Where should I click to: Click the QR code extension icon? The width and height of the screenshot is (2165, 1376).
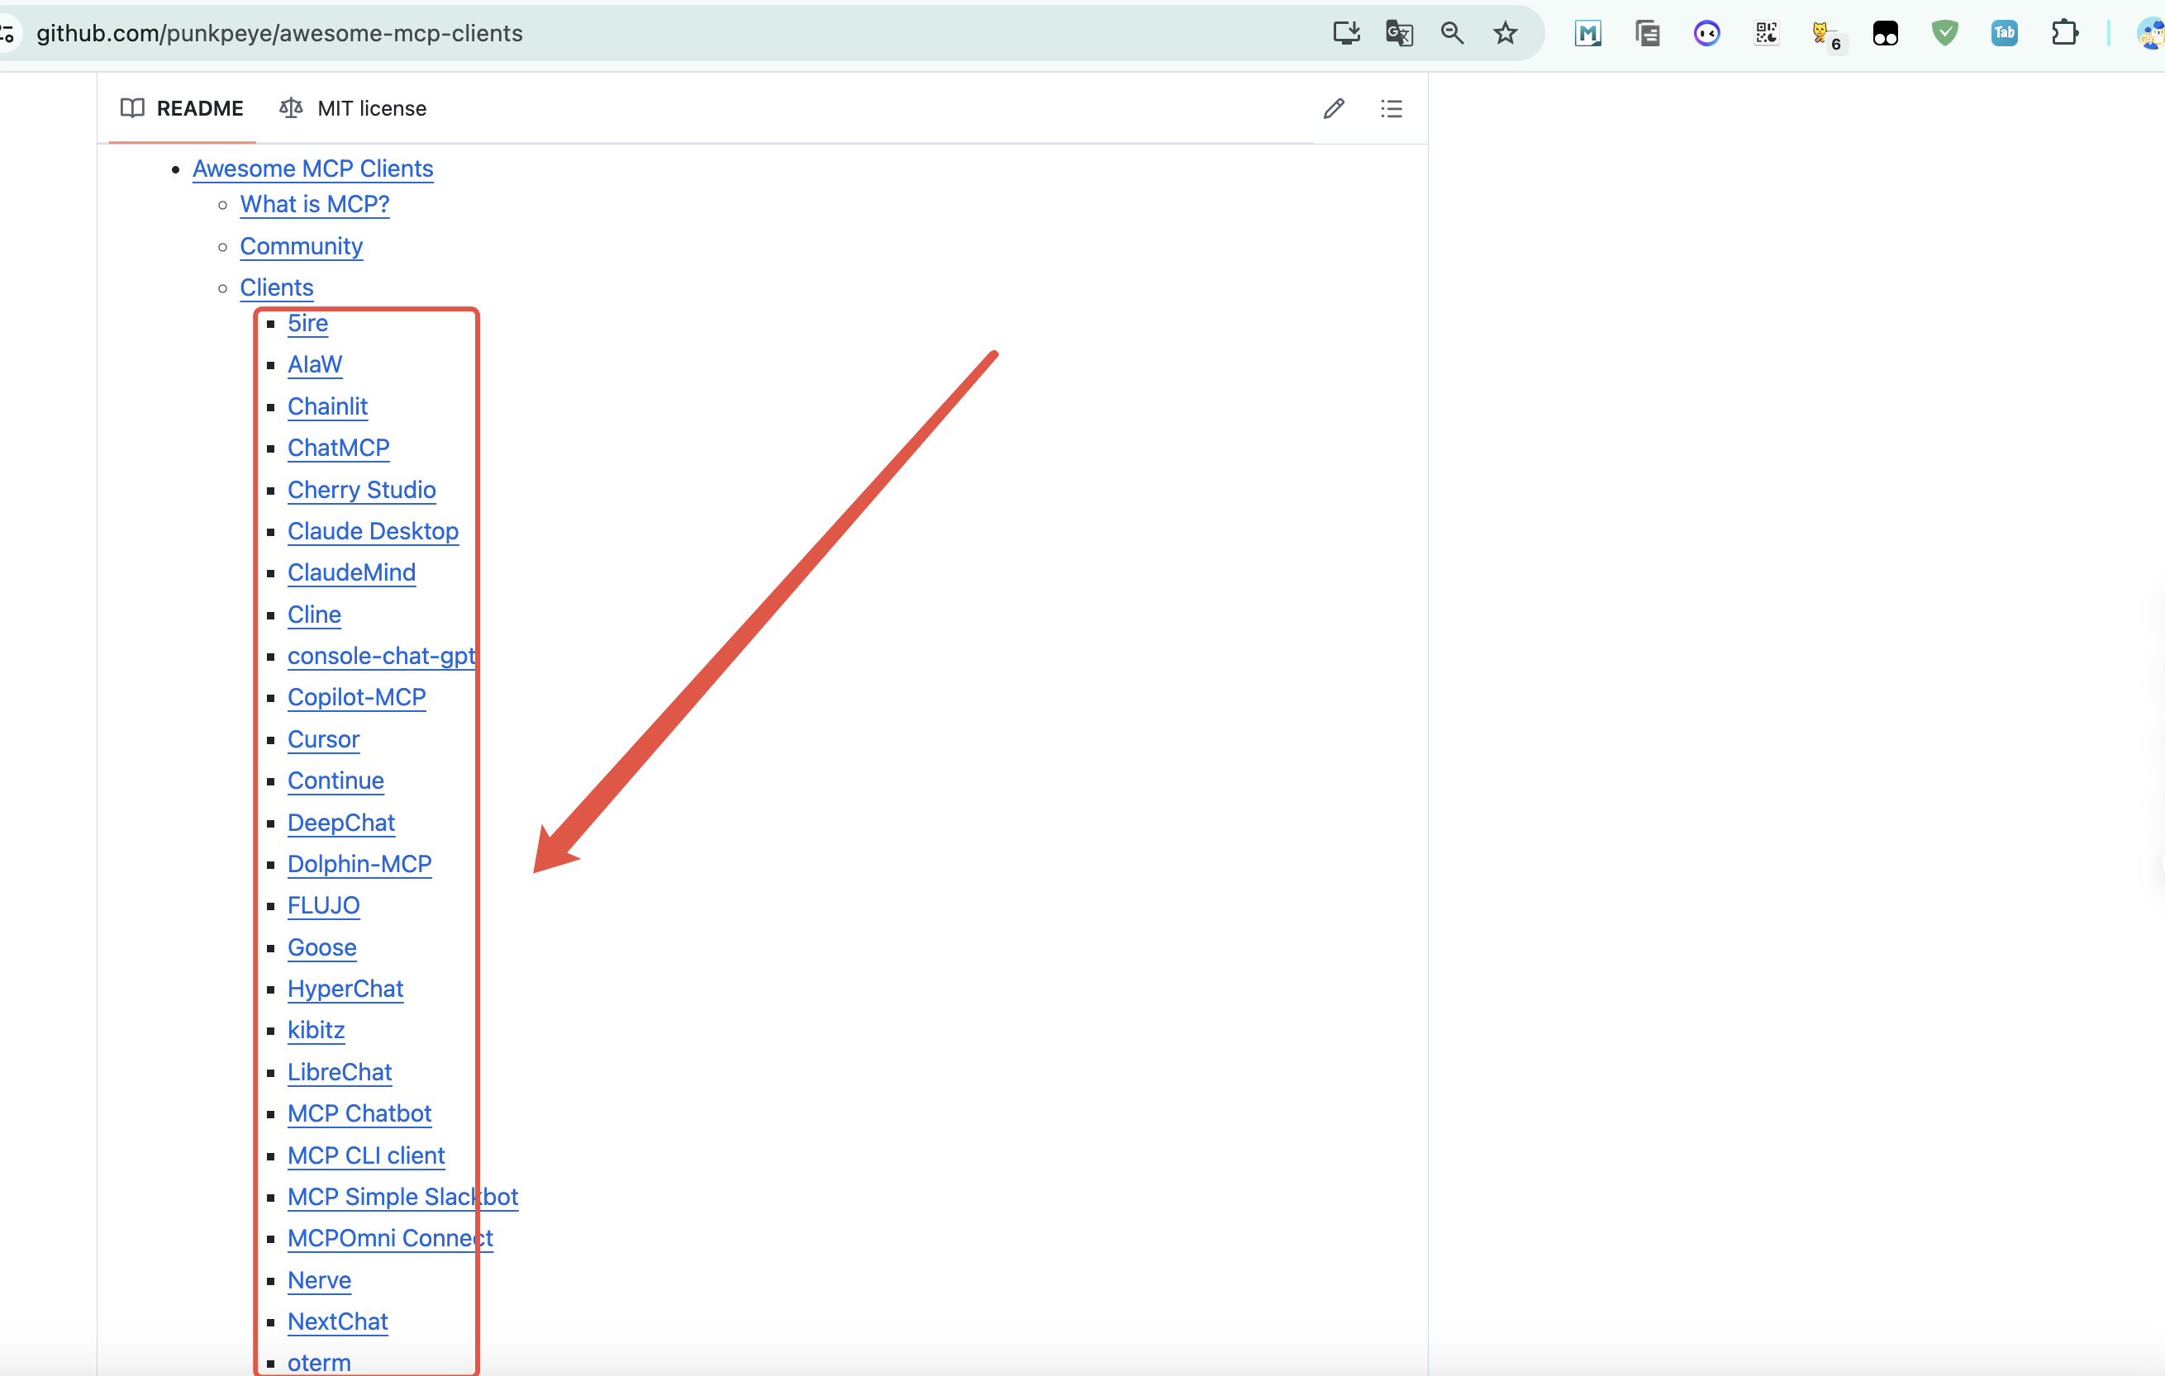point(1766,33)
